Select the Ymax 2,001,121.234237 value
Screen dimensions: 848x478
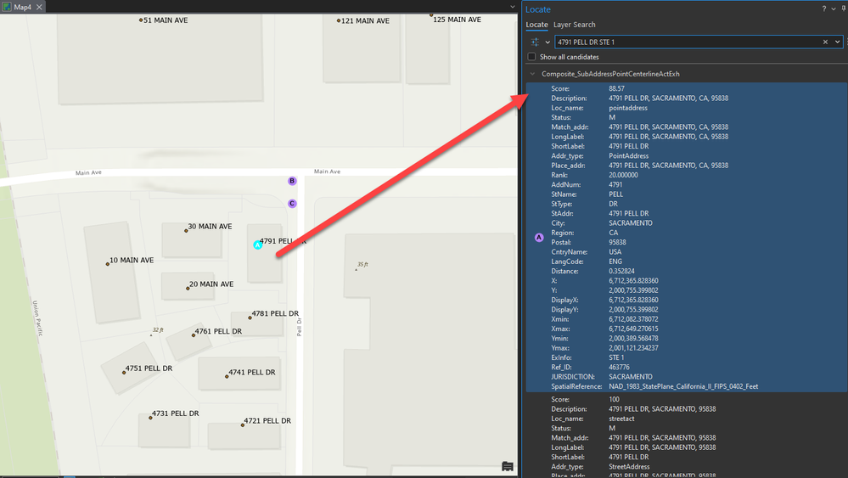click(633, 348)
